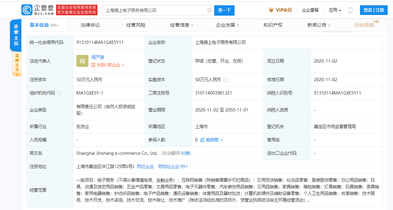Switch to the 企业发展 tab
This screenshot has height=210, width=393.
pos(227,25)
